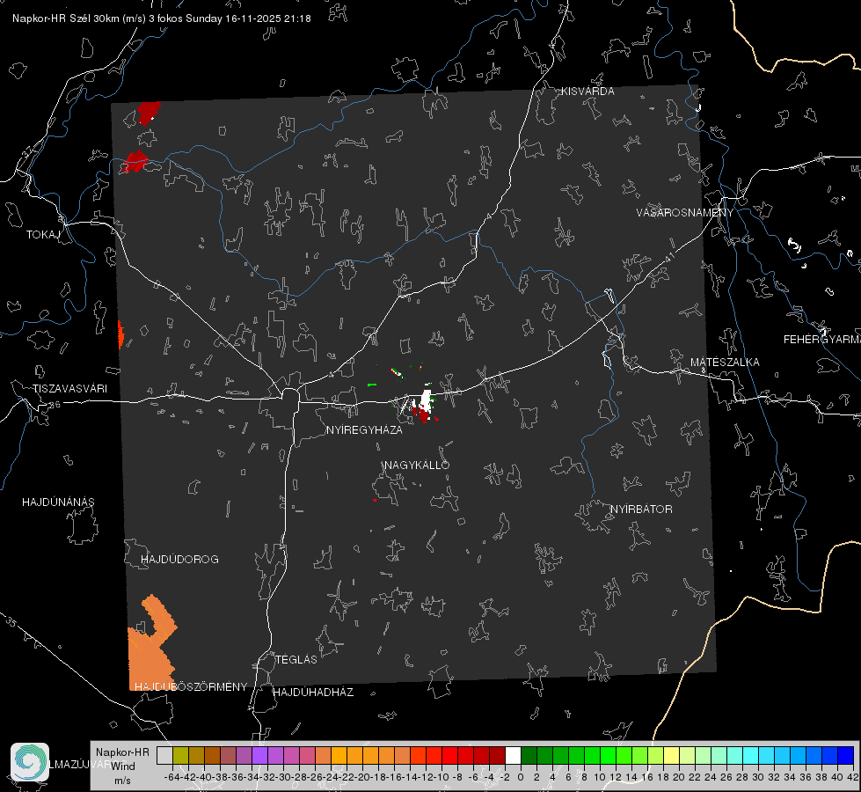Click the TISZAVASVÁRI label
Image resolution: width=861 pixels, height=792 pixels.
pos(69,389)
